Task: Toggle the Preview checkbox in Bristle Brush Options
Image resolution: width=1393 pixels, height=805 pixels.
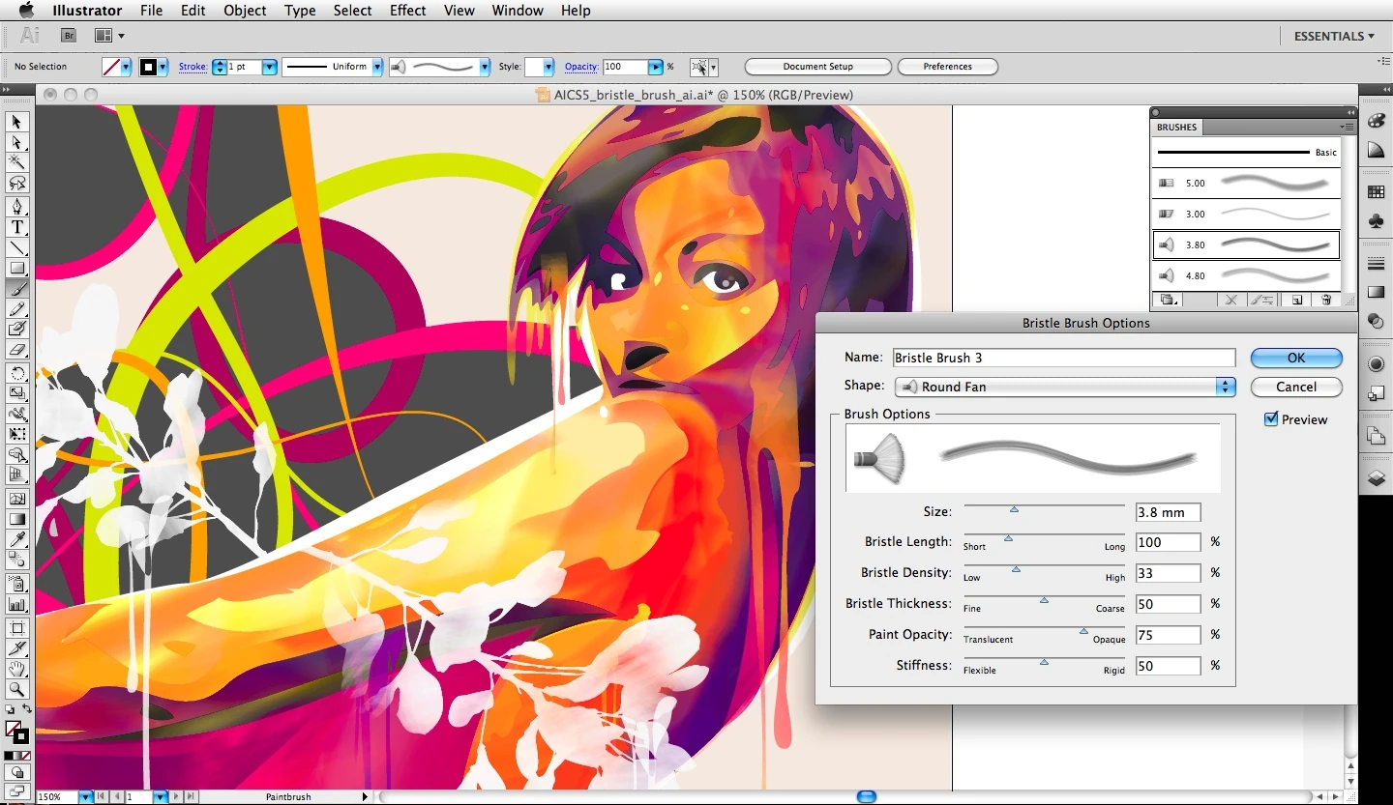Action: point(1272,419)
